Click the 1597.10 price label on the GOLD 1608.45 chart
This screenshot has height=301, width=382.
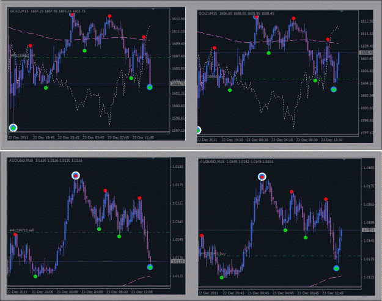pyautogui.click(x=367, y=133)
